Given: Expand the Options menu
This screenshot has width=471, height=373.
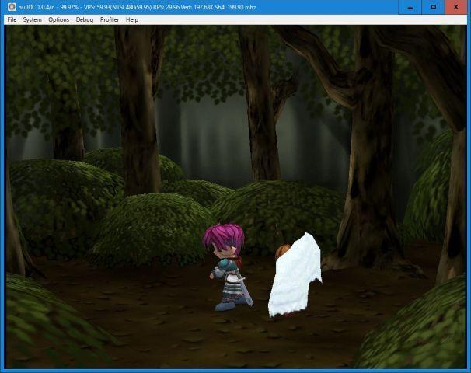Looking at the screenshot, I should 58,19.
